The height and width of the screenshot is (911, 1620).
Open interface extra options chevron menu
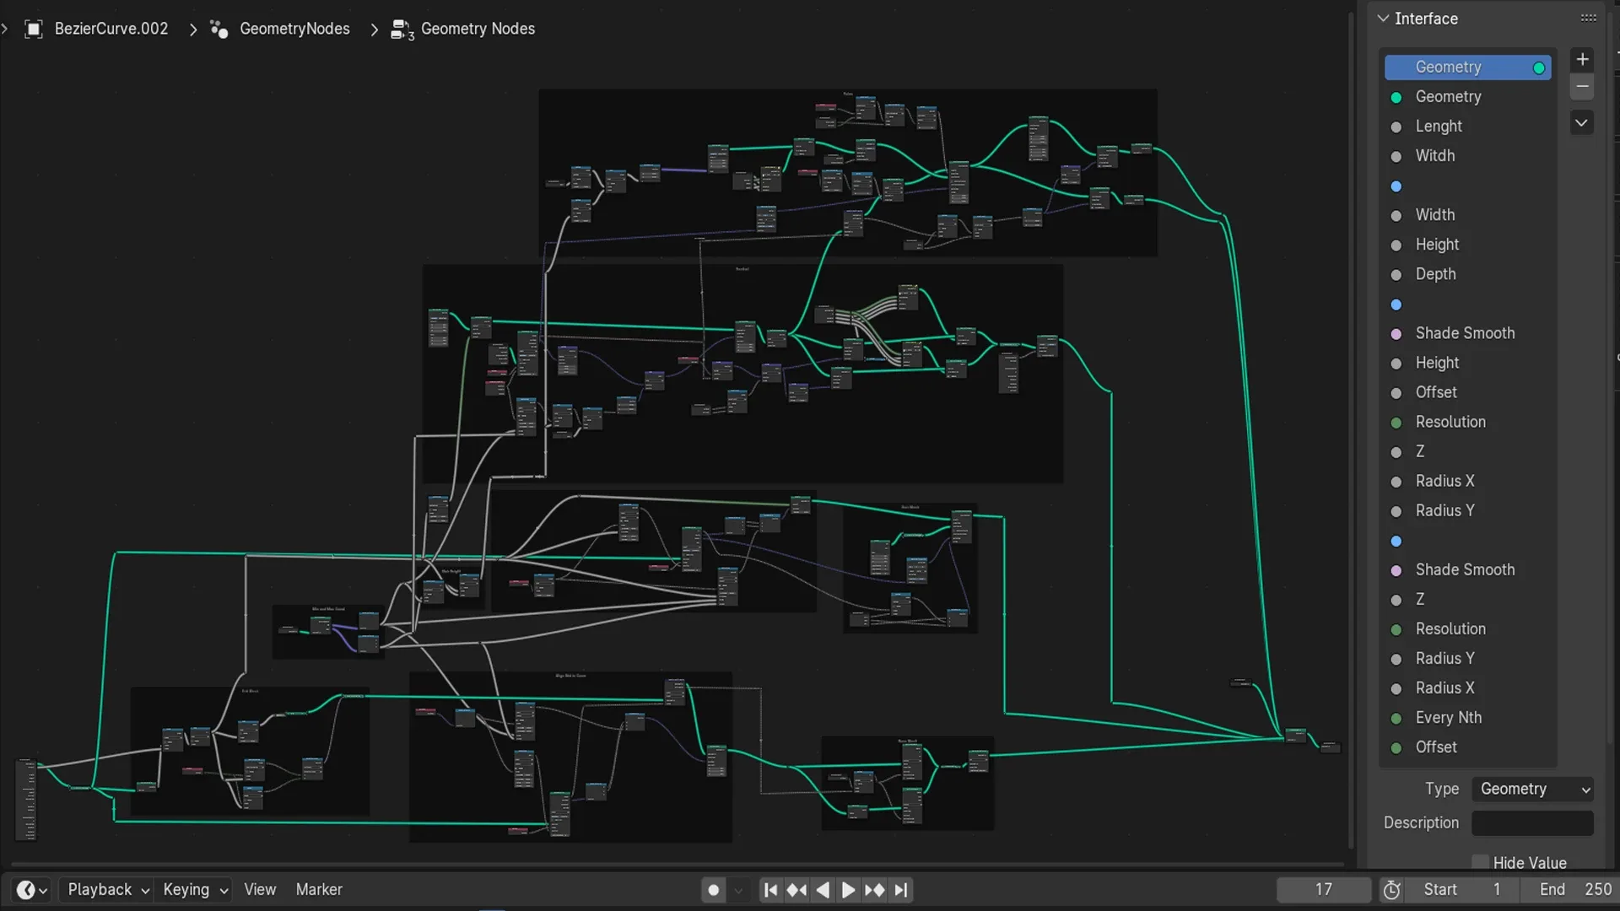(x=1582, y=123)
